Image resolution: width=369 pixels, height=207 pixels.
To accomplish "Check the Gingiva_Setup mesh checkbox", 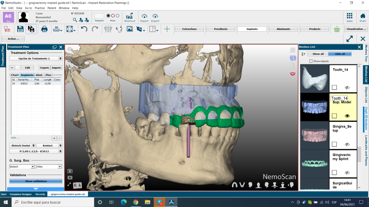I will tap(334, 144).
